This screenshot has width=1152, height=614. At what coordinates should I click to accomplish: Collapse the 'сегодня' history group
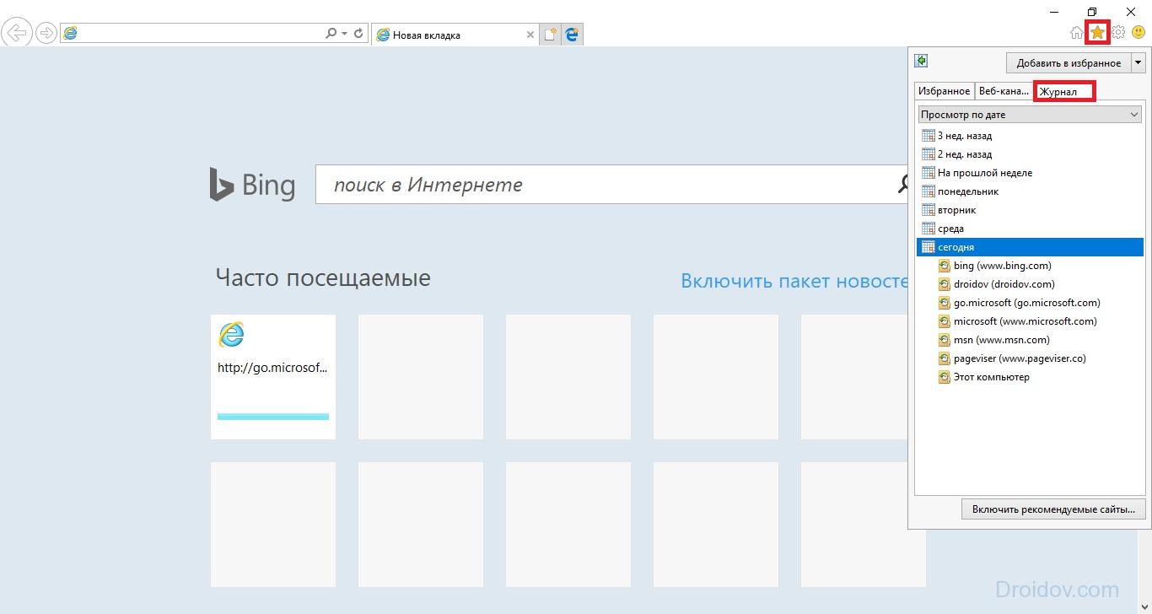(956, 247)
